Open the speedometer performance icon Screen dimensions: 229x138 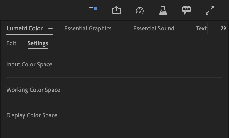click(140, 10)
